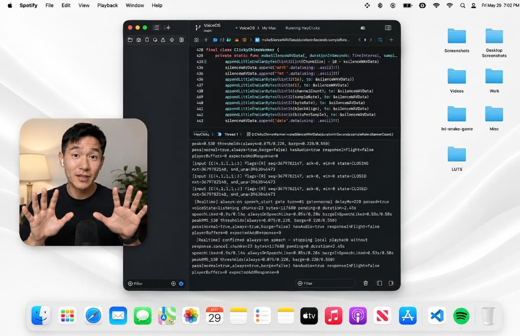Open the Bookmark navigator tab
The height and width of the screenshot is (336, 520).
click(x=147, y=40)
